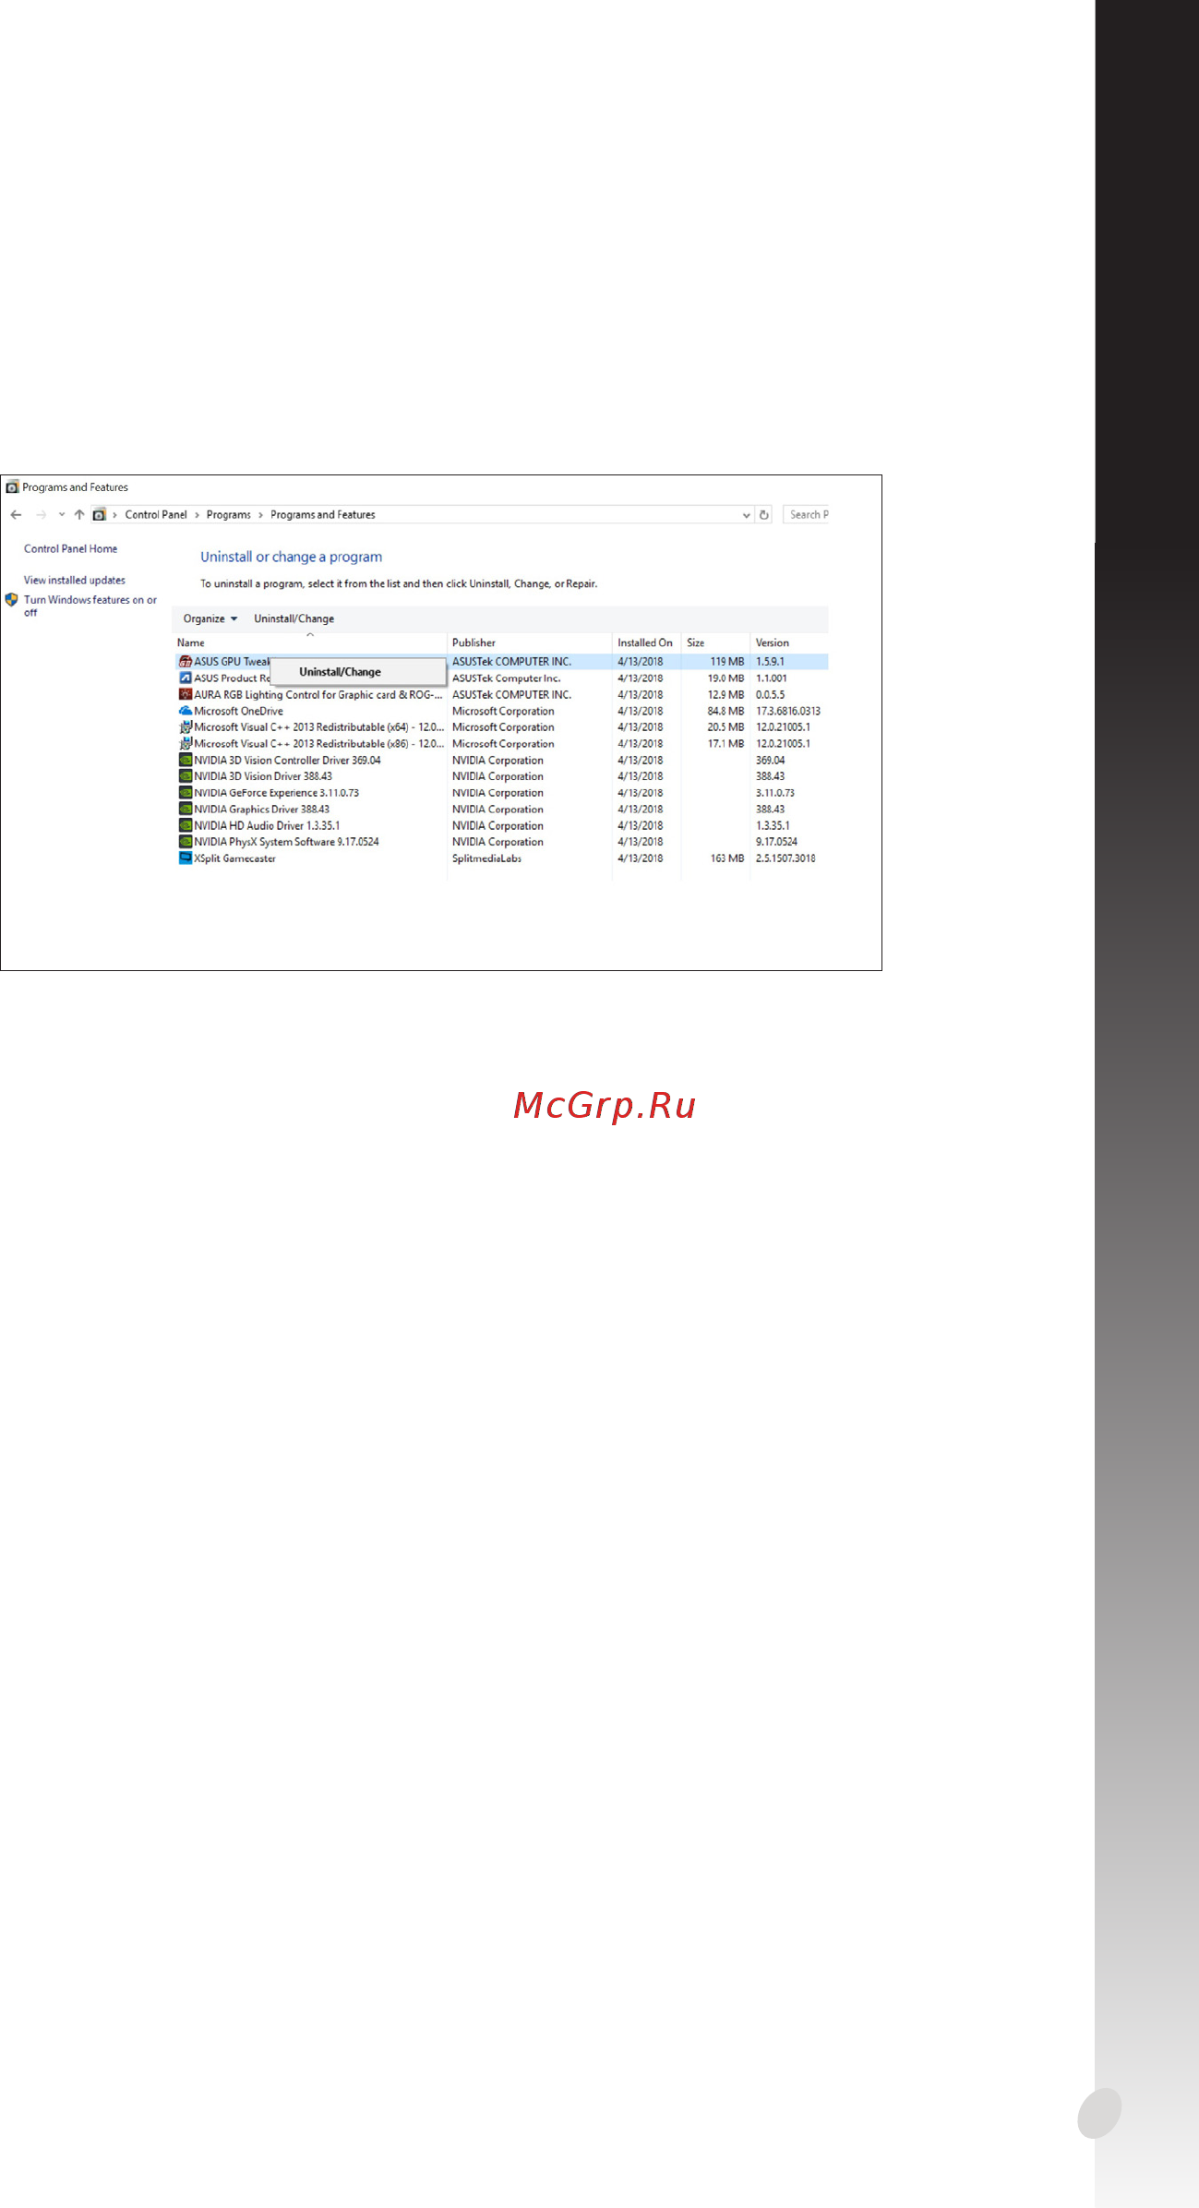Click ASUSTeK Computer Inc. publisher of Product Register
This screenshot has height=2208, width=1199.
[x=507, y=678]
